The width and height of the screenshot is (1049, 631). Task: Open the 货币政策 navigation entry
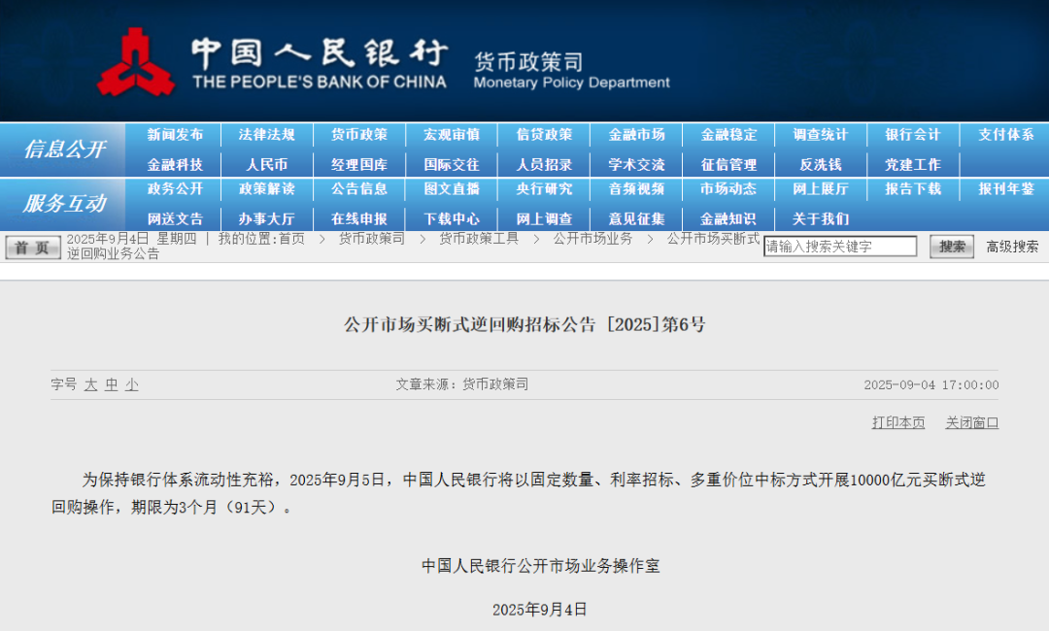[x=357, y=135]
